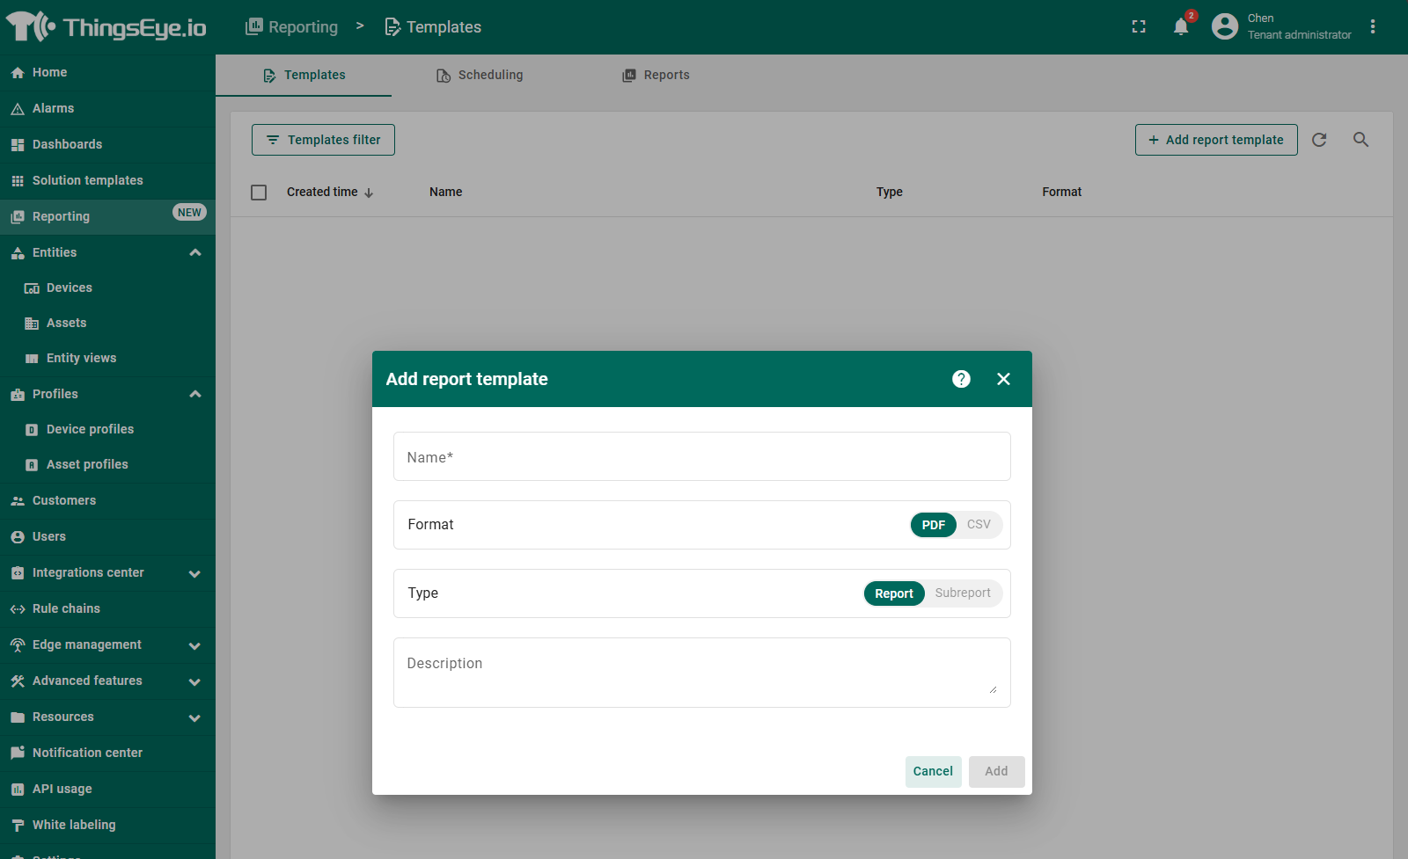The height and width of the screenshot is (859, 1408).
Task: Select CSV format option
Action: click(x=979, y=525)
